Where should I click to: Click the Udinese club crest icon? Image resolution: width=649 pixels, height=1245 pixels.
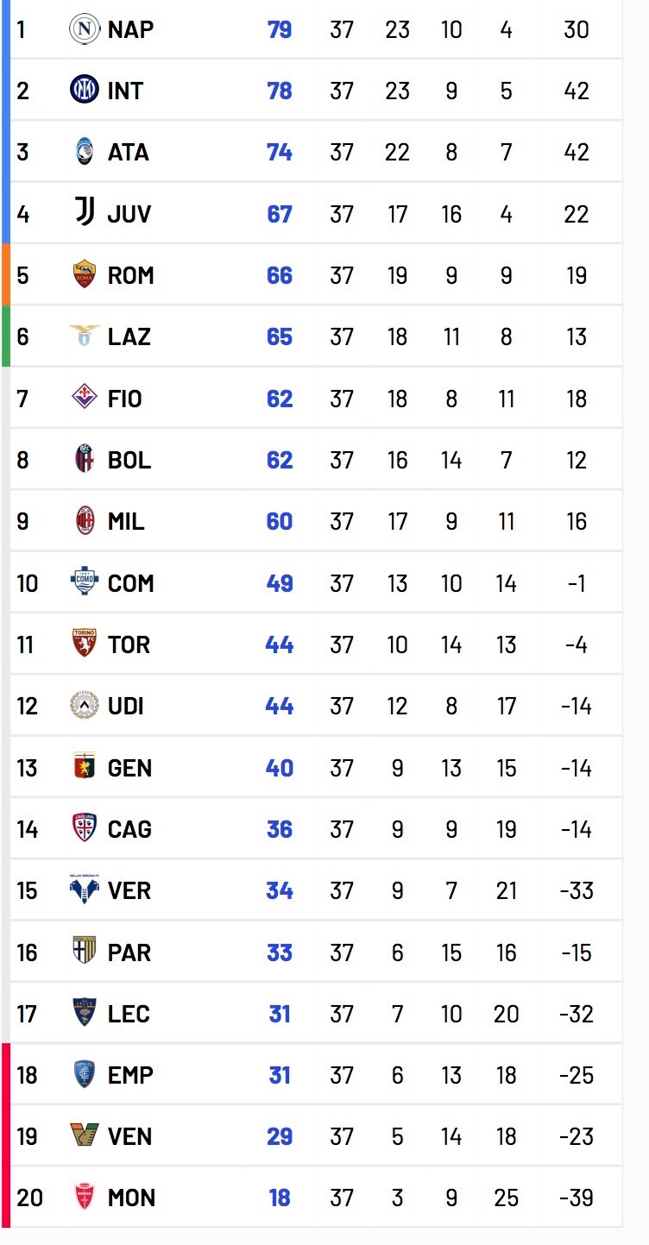coord(85,706)
